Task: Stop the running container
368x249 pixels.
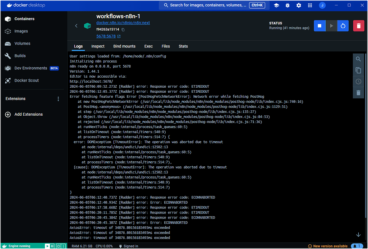Action: (x=319, y=26)
